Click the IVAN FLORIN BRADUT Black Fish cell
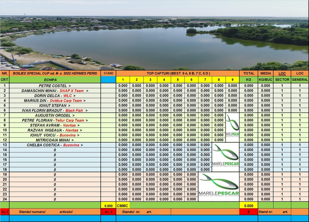Viewport: 309px width, 222px height. [55, 110]
